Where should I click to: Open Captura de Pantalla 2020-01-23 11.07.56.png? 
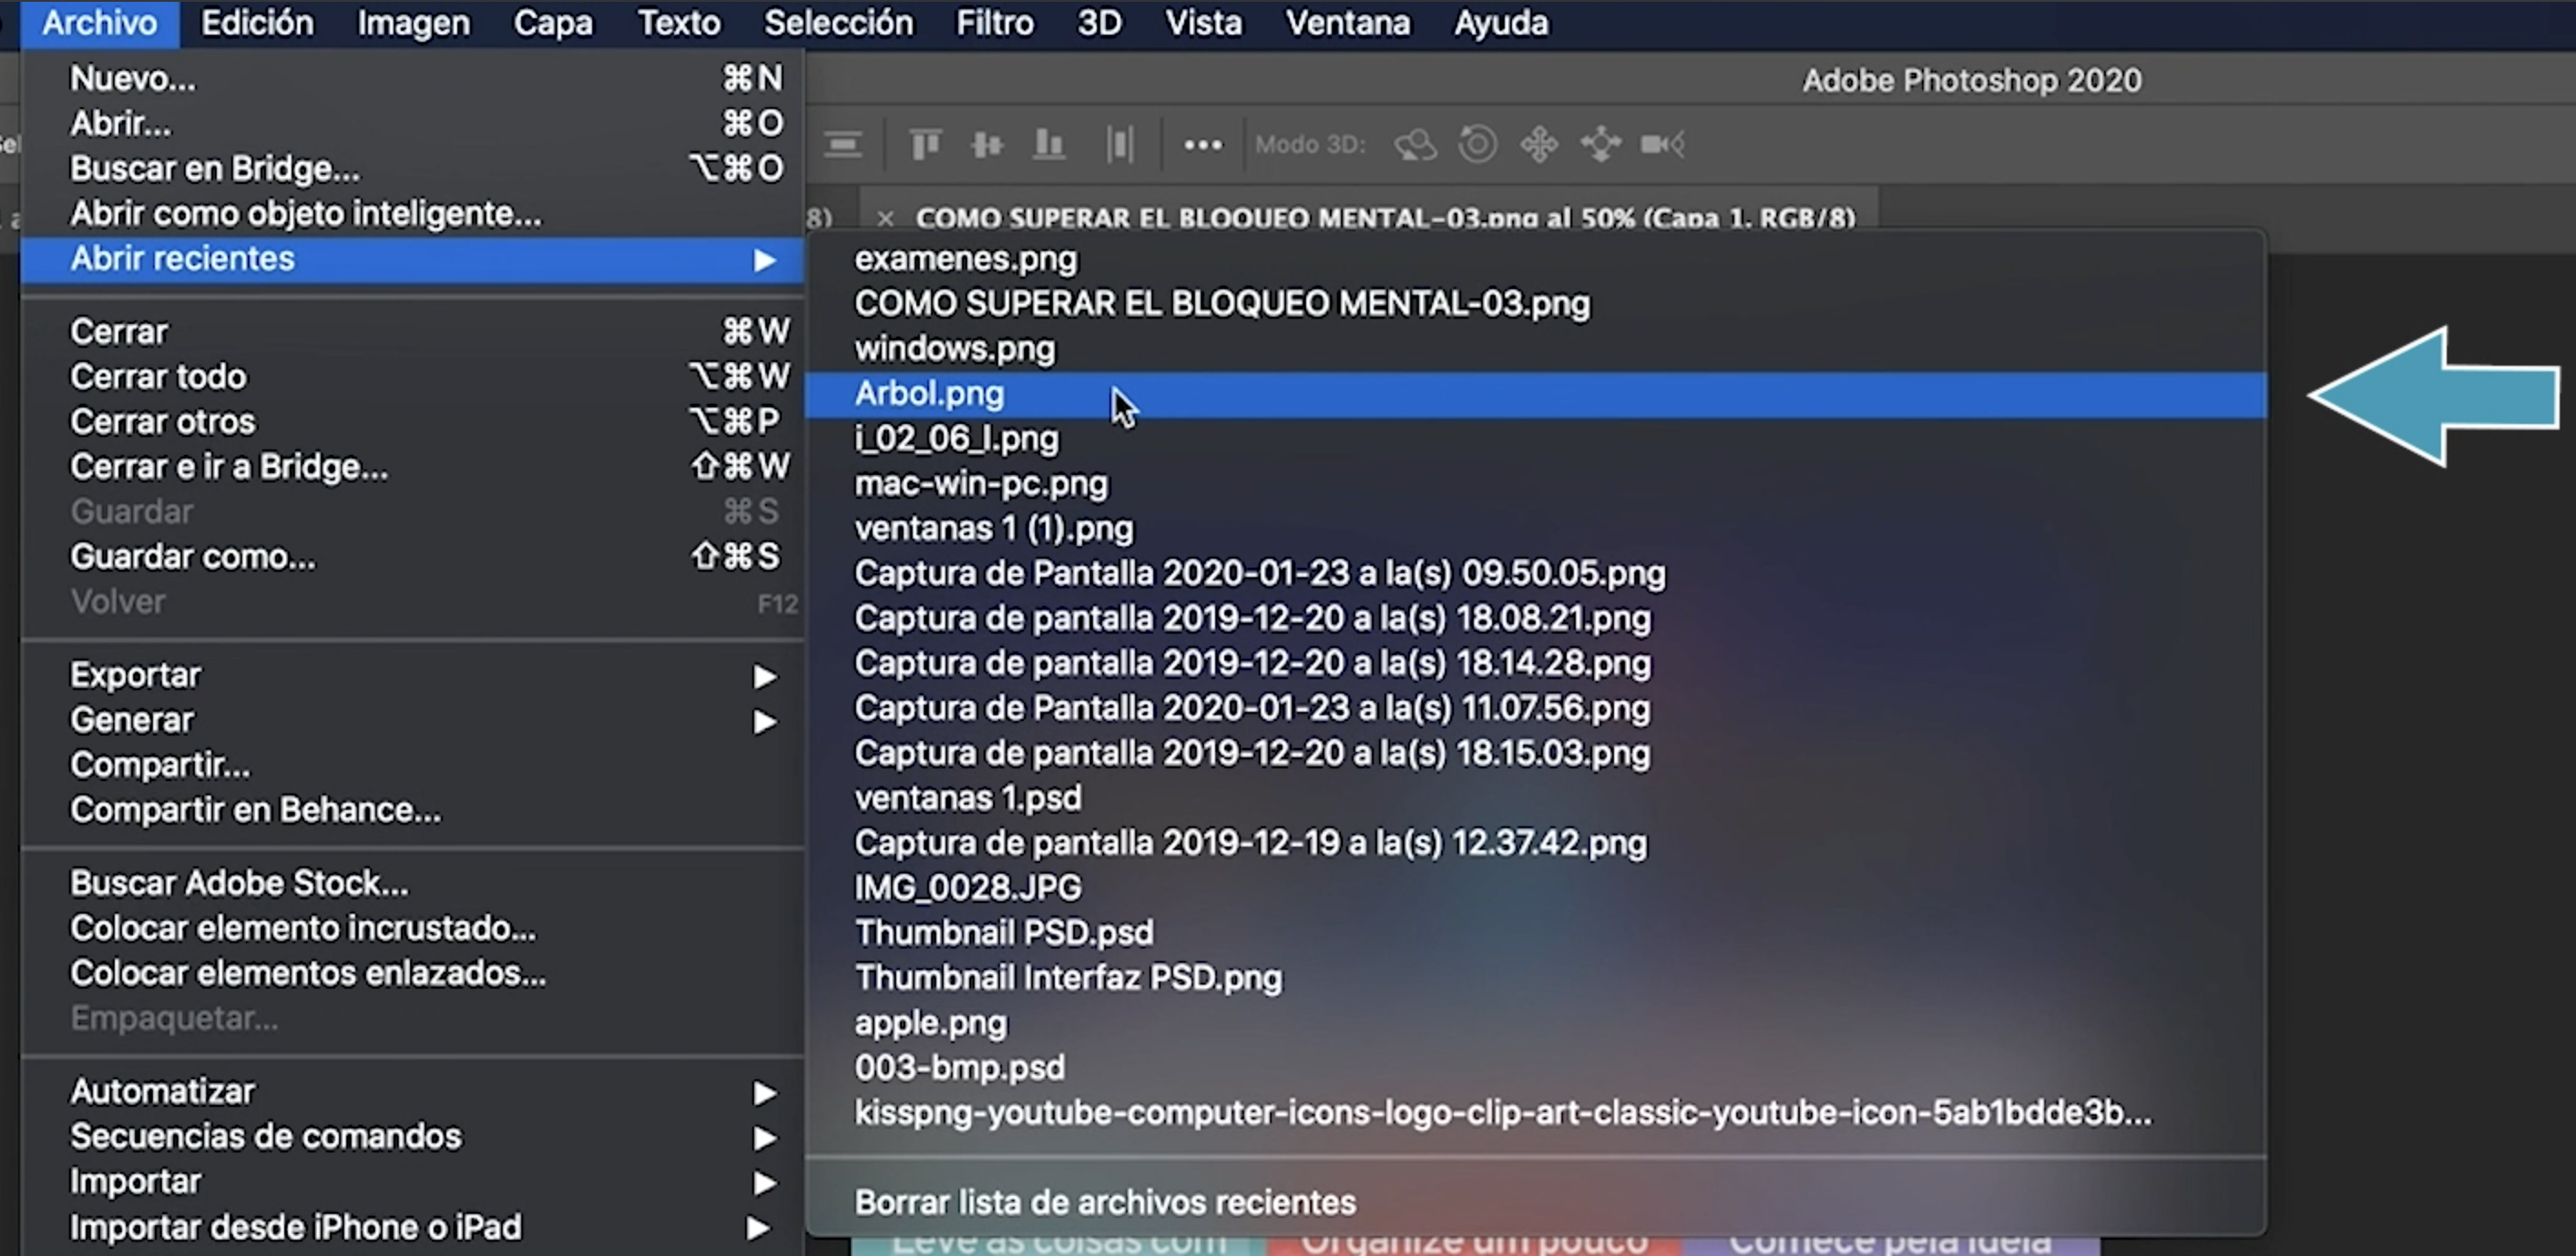point(1535,708)
